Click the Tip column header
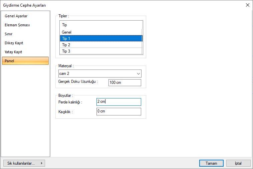 point(101,25)
